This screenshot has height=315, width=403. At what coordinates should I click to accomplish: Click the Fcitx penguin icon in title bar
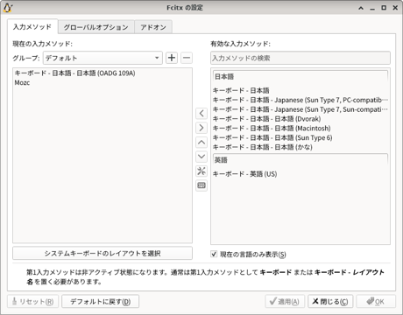[x=8, y=8]
